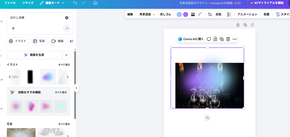Screen dimensions: 290x137
Task: Click the redo arrow icon
Action: click(83, 3)
